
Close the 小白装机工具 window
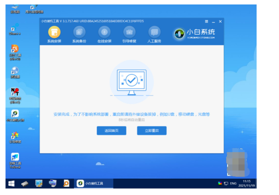click(x=220, y=22)
